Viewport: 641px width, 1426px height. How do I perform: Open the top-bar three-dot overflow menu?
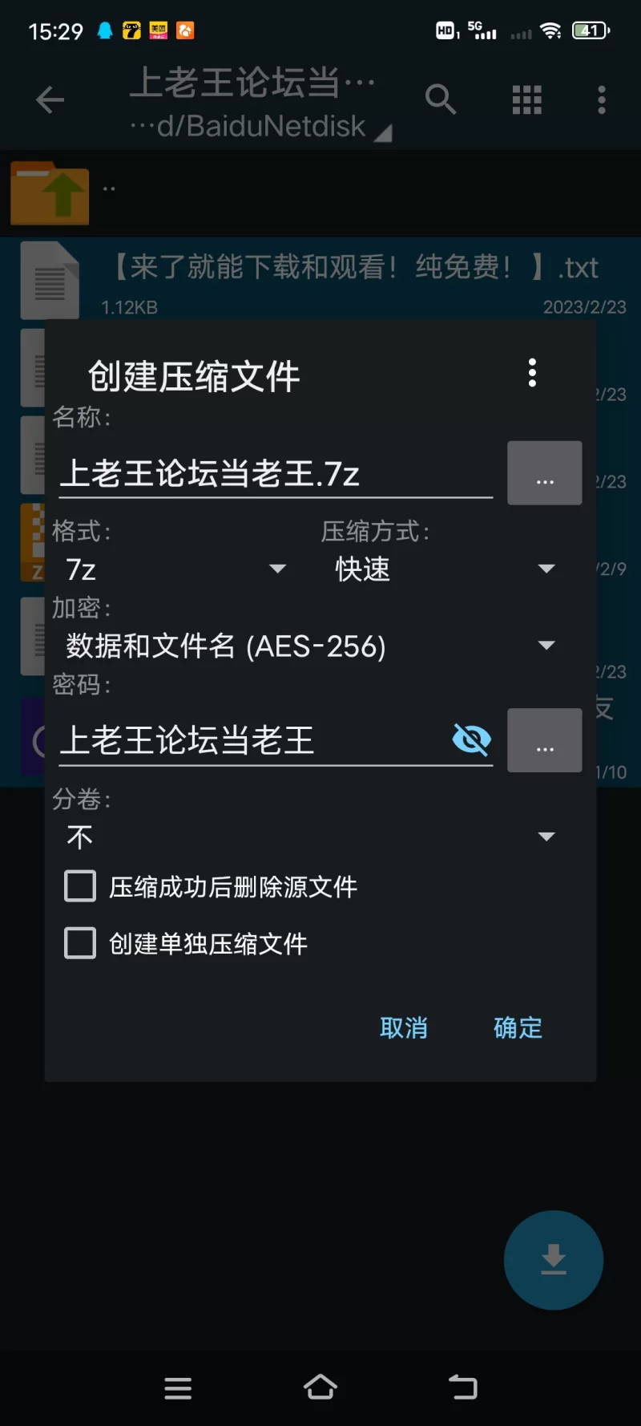point(602,100)
